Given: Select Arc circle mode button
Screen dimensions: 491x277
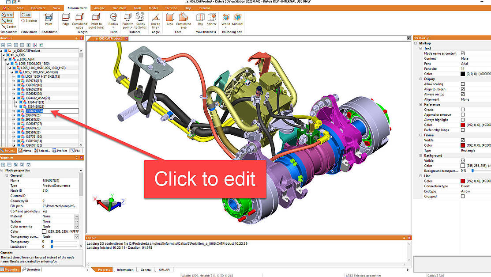Looking at the screenshot, I should click(26, 15).
